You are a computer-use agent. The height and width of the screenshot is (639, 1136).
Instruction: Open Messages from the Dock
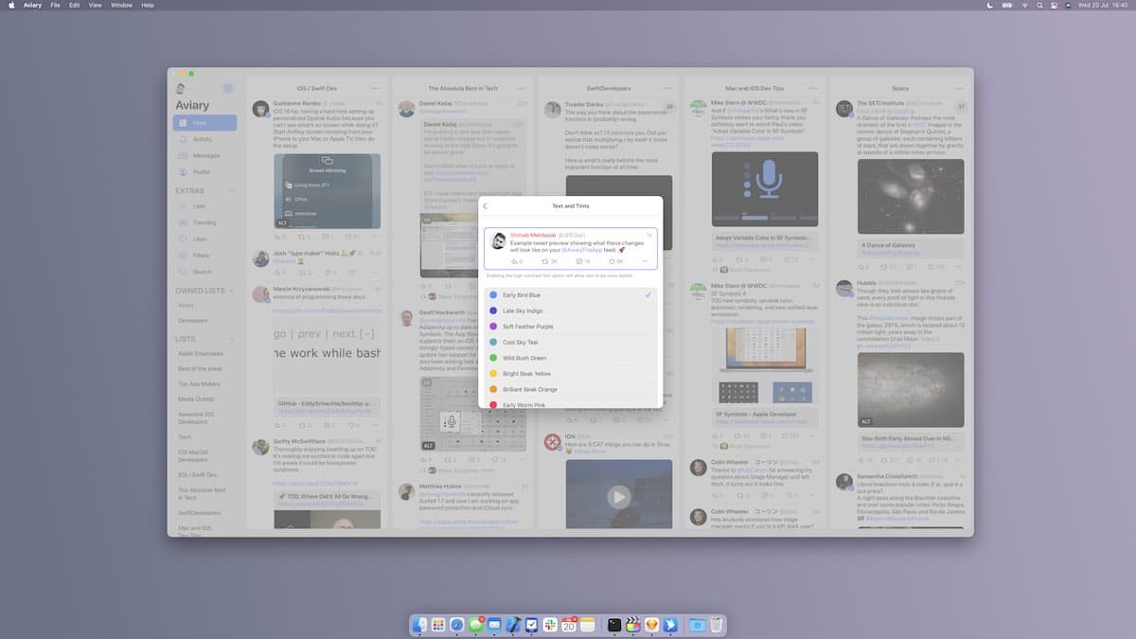pos(476,625)
